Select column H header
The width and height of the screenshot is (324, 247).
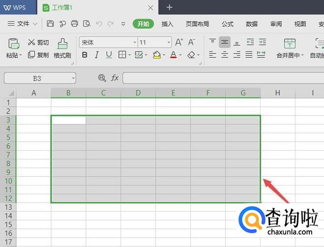tap(278, 93)
